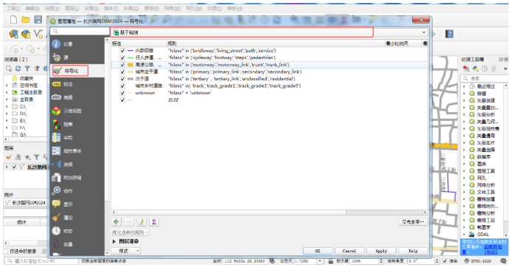Open the Rendering tab brush icon
This screenshot has width=510, height=270.
56,218
